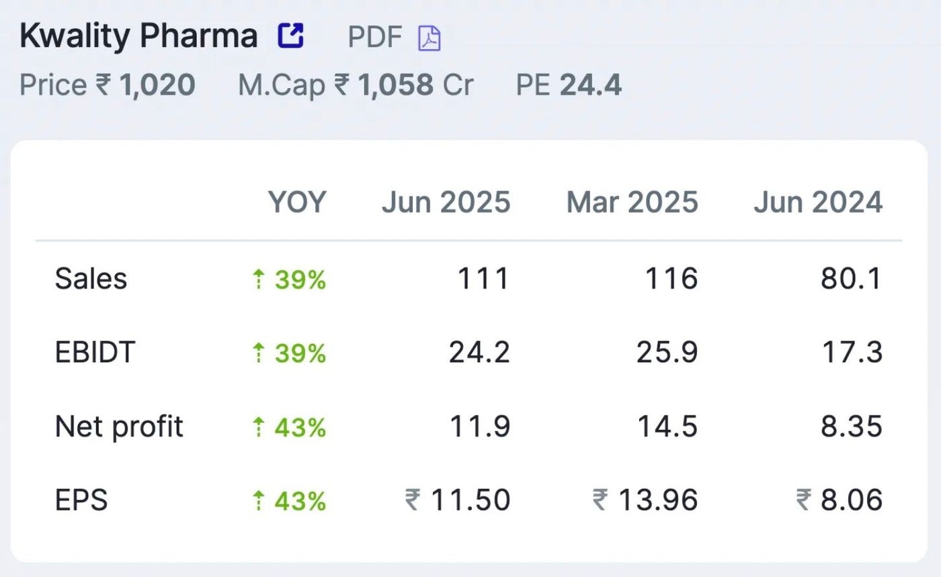Click the up arrow next to EPS growth
The height and width of the screenshot is (577, 941).
coord(258,500)
